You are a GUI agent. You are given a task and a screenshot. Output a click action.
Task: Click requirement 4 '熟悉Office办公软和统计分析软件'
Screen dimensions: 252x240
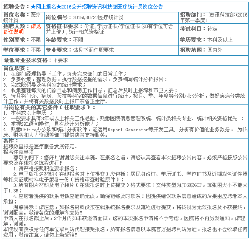(125, 132)
